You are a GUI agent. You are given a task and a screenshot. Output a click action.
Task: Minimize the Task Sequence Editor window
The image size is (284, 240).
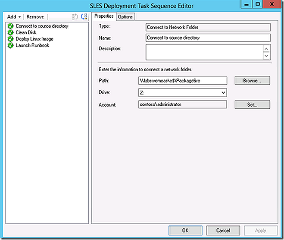point(247,4)
